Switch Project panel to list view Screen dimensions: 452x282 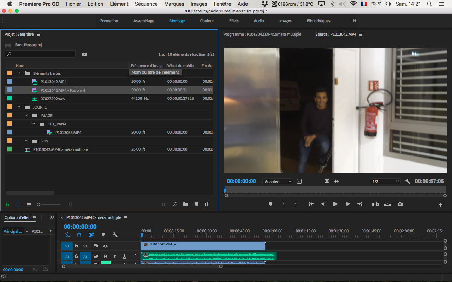[18, 204]
